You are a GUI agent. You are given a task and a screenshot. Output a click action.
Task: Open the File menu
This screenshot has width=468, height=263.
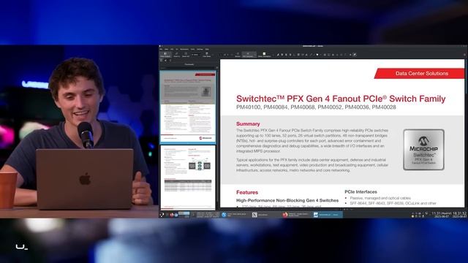click(x=161, y=49)
